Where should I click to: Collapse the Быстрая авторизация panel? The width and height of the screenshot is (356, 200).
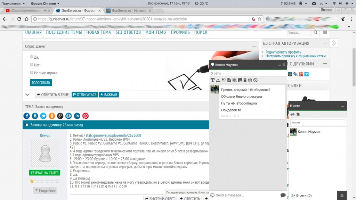click(x=325, y=43)
